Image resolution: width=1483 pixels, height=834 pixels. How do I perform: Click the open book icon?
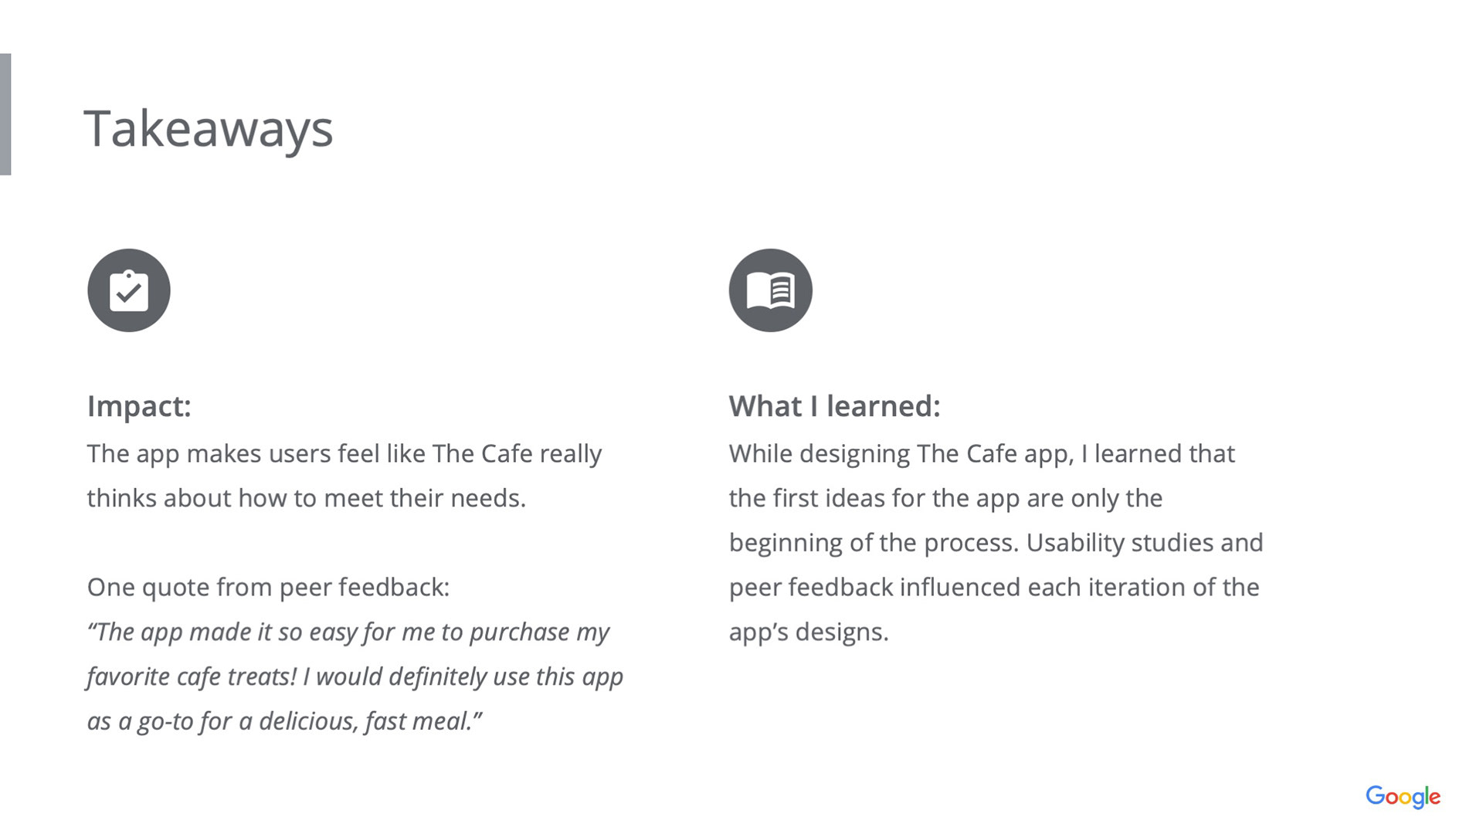(770, 290)
